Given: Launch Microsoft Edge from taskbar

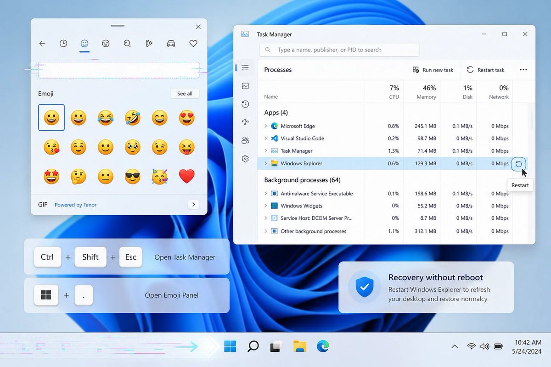Looking at the screenshot, I should (x=323, y=346).
